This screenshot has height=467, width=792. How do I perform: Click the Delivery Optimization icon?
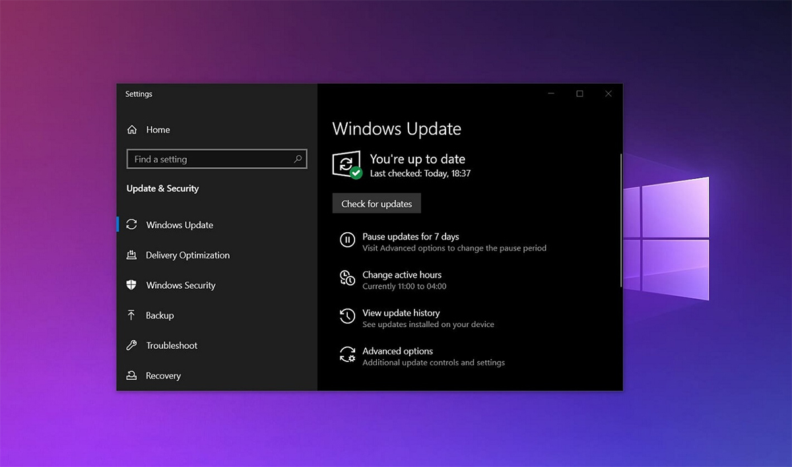point(132,255)
